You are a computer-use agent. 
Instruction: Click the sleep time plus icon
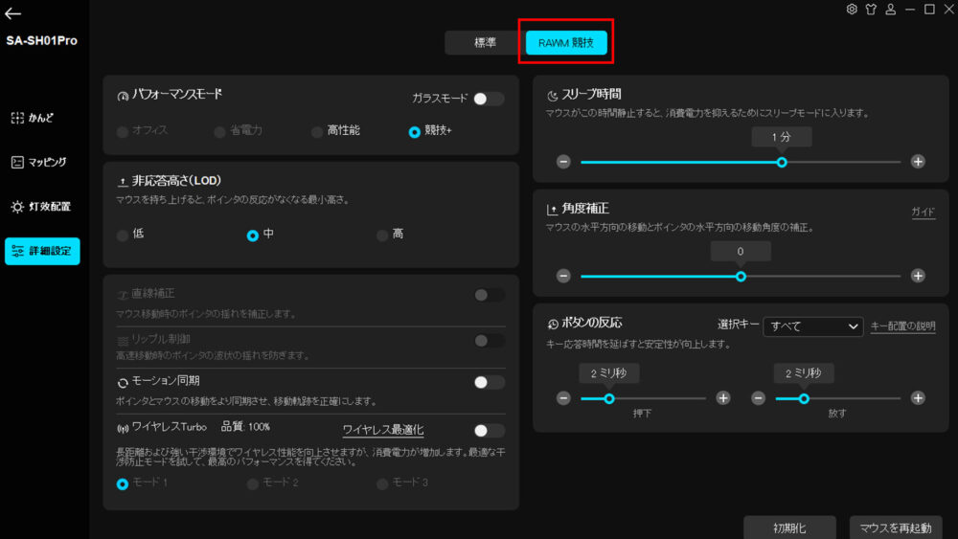(918, 162)
